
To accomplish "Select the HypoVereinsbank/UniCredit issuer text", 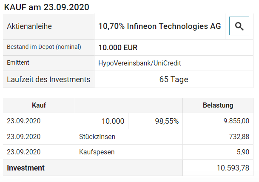I will 139,63.
